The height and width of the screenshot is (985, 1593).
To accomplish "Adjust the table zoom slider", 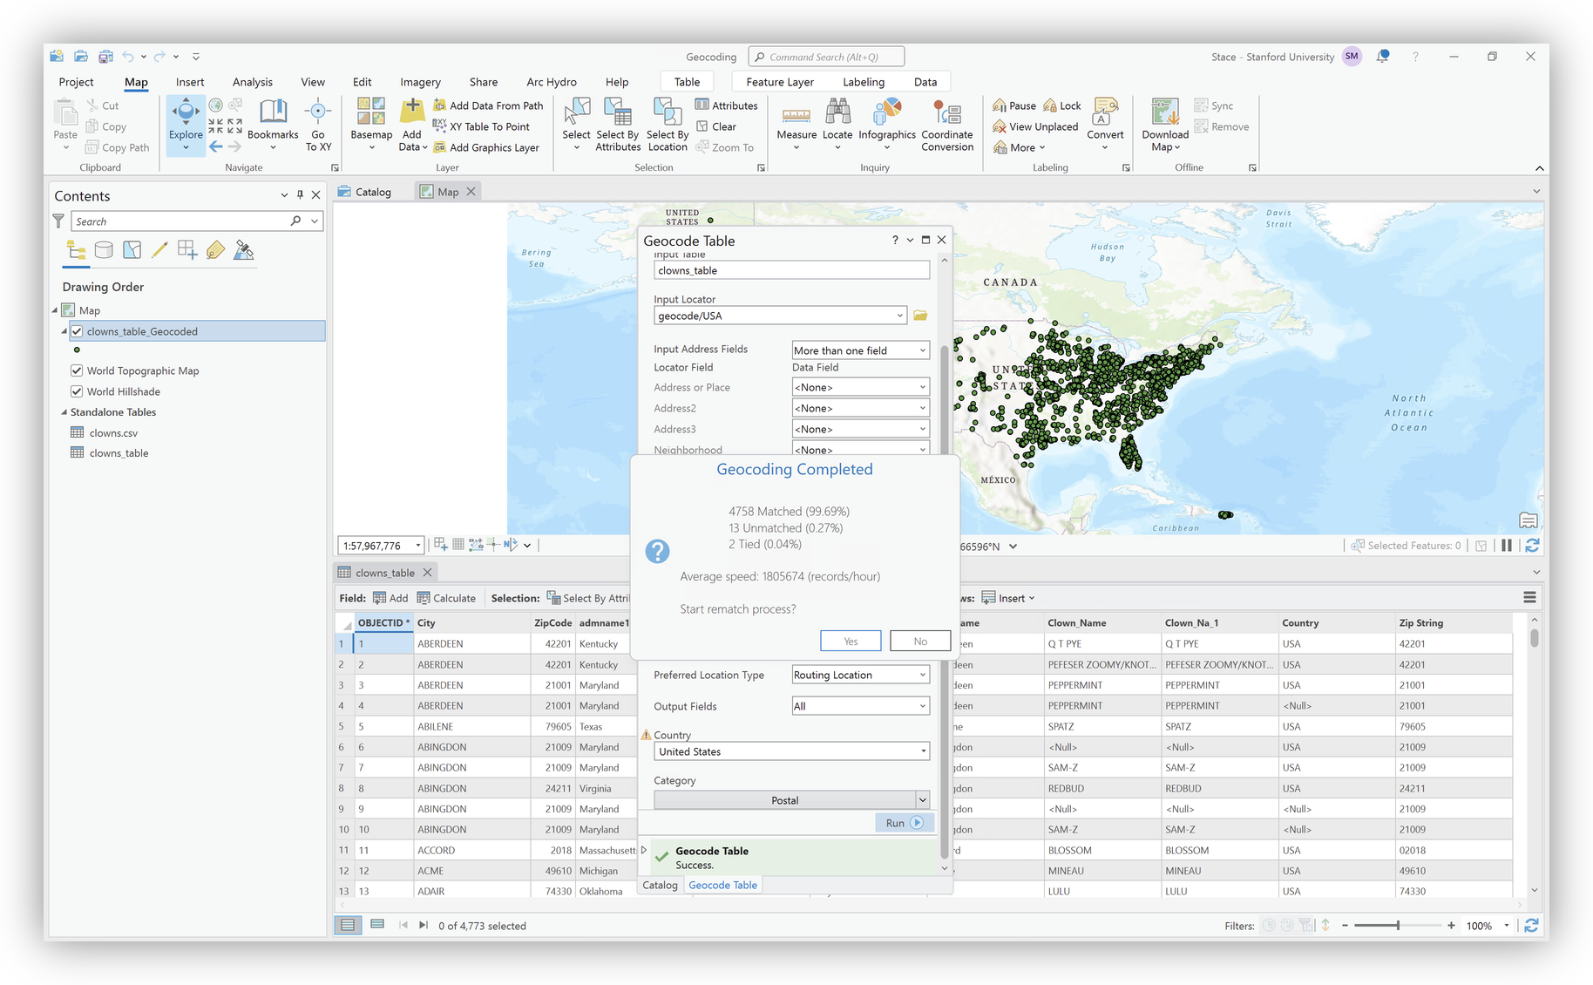I will 1398,926.
